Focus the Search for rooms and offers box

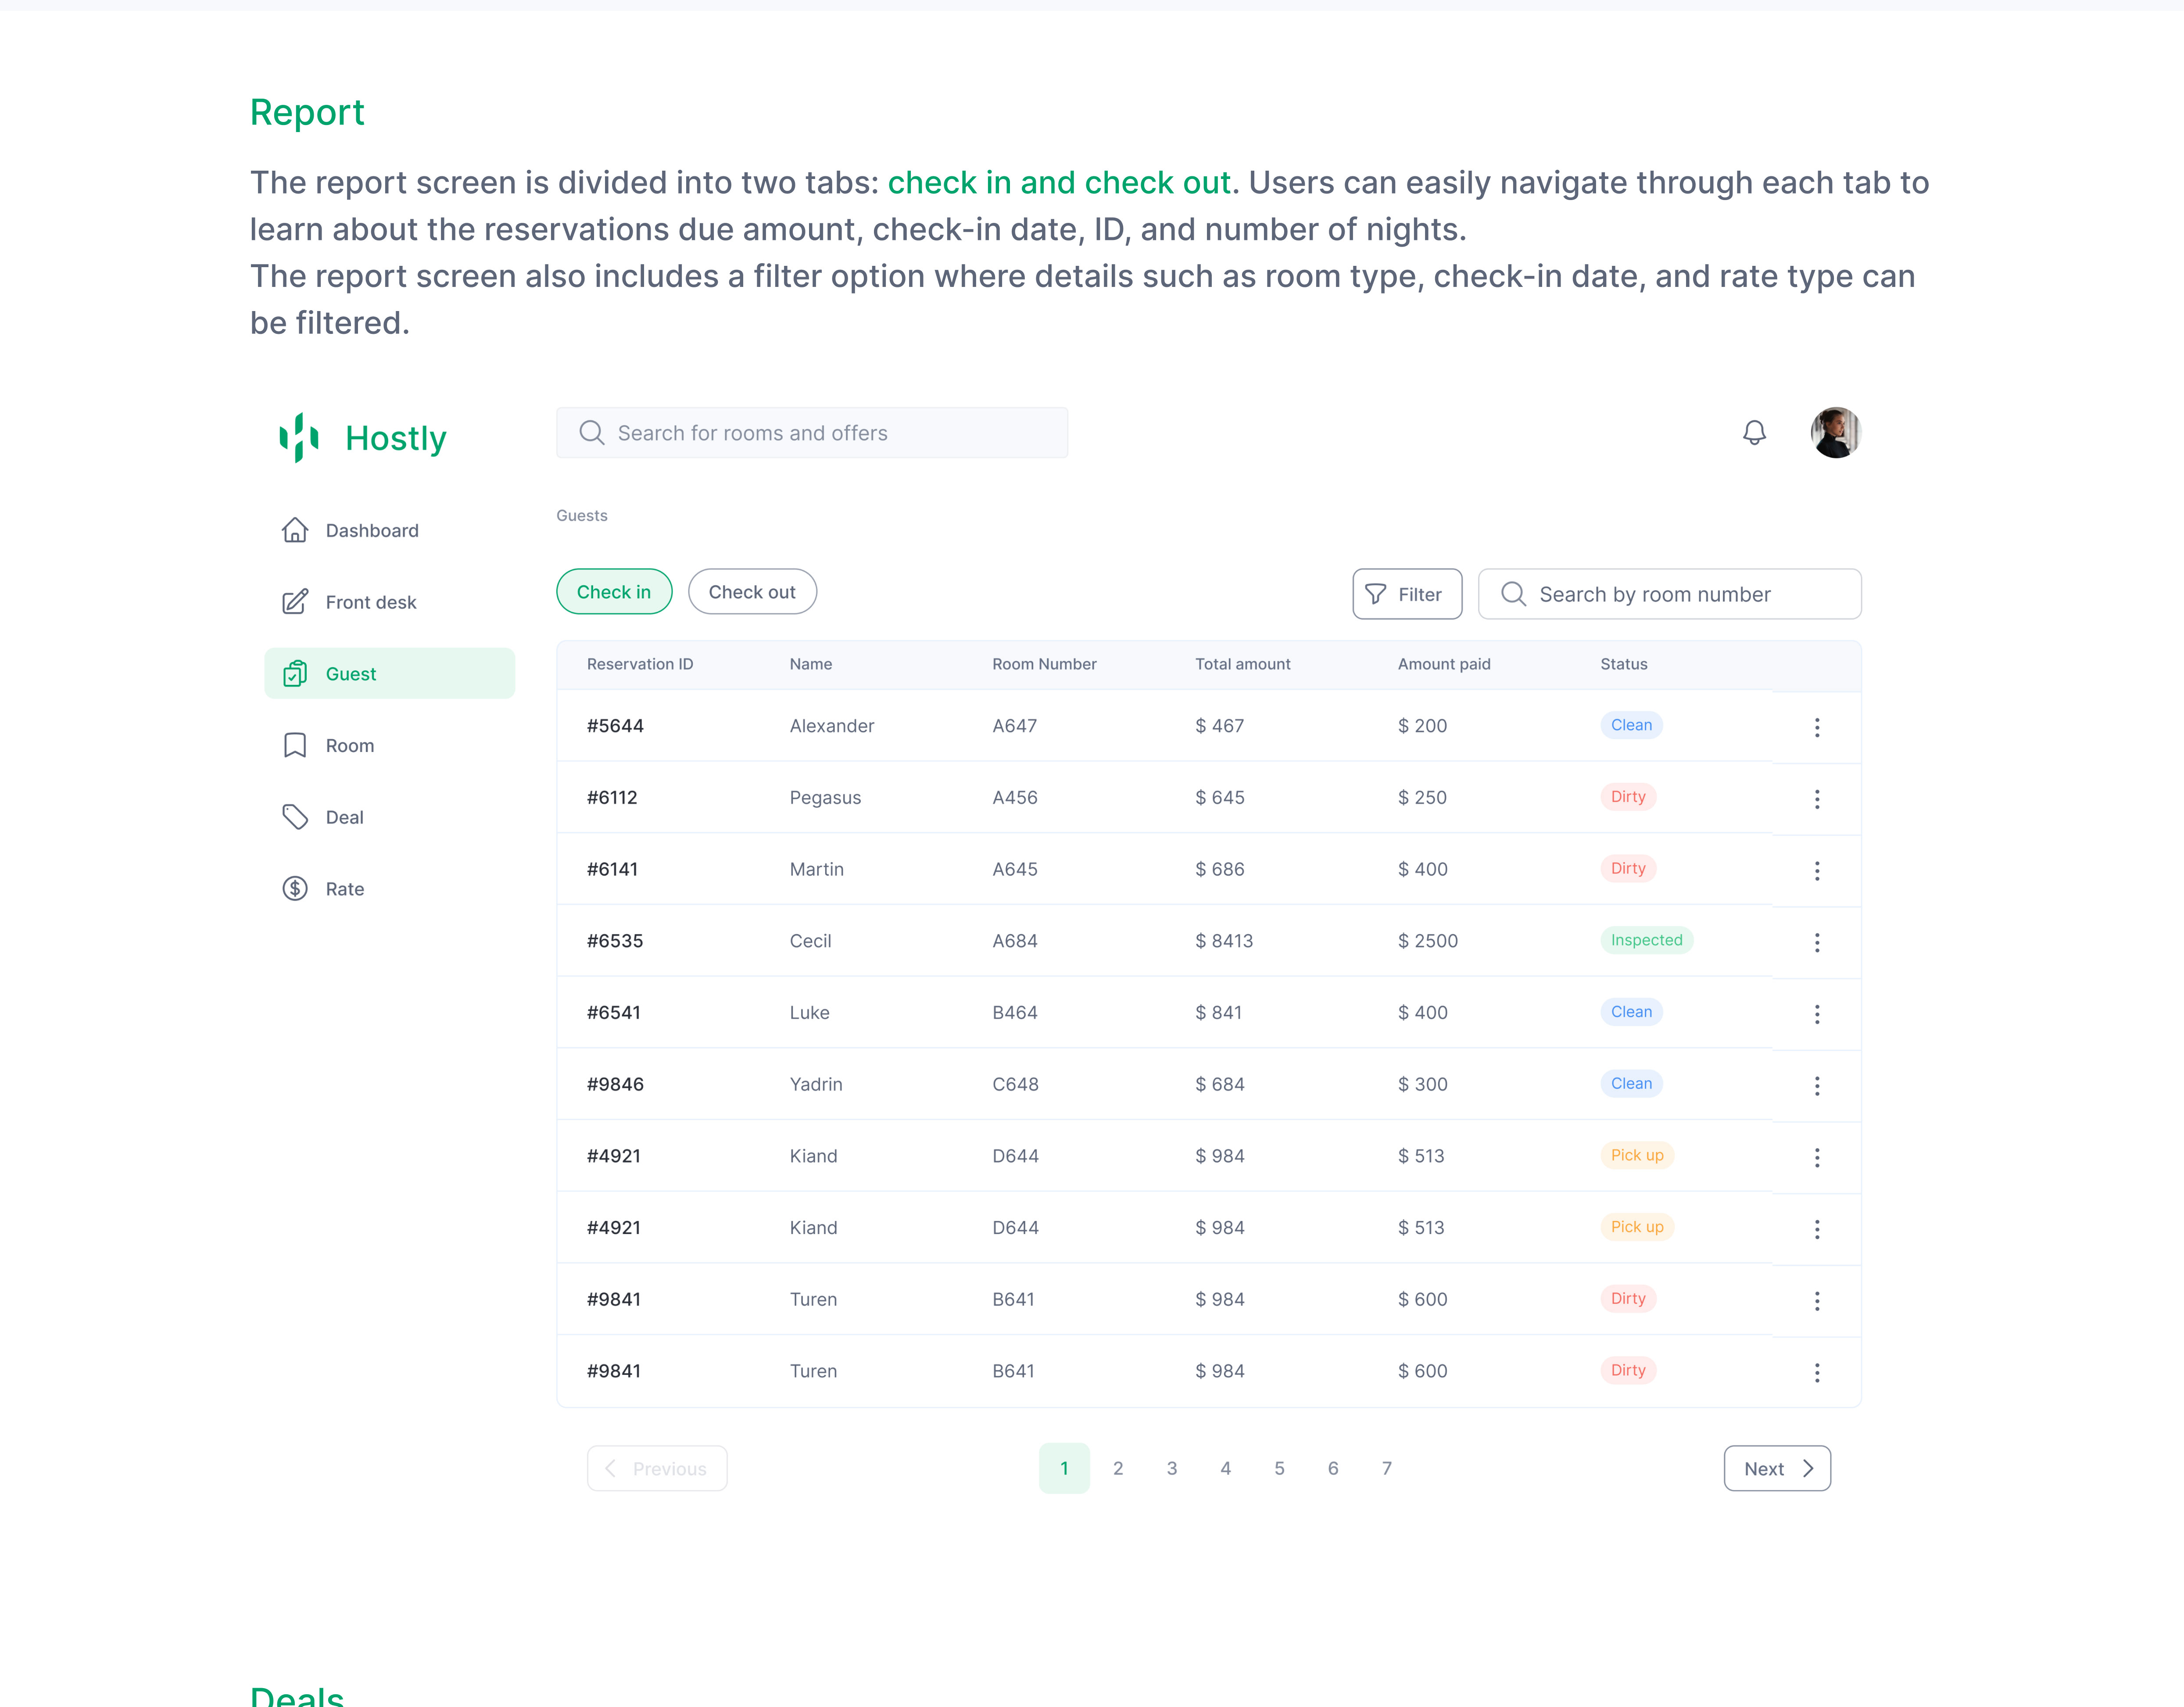812,433
